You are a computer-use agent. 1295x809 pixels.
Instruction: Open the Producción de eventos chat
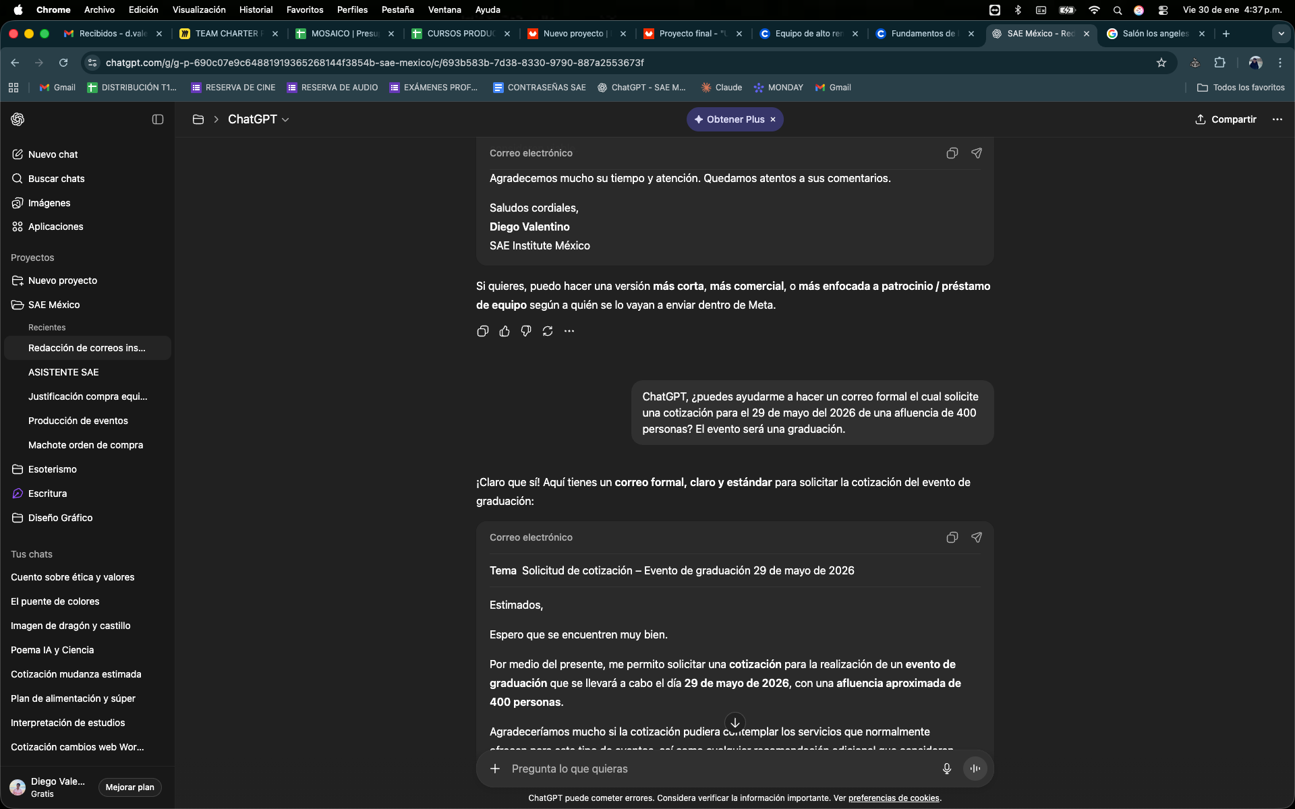(78, 421)
